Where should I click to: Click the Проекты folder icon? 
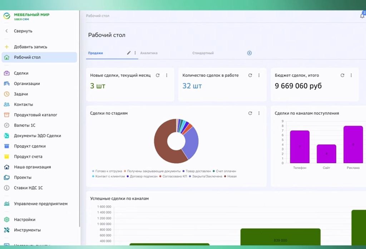tap(6, 177)
